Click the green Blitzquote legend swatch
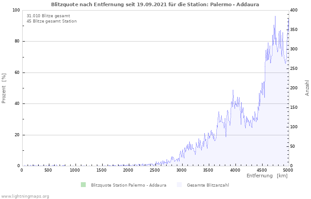Viewport: 311px width, 199px height. click(x=83, y=185)
